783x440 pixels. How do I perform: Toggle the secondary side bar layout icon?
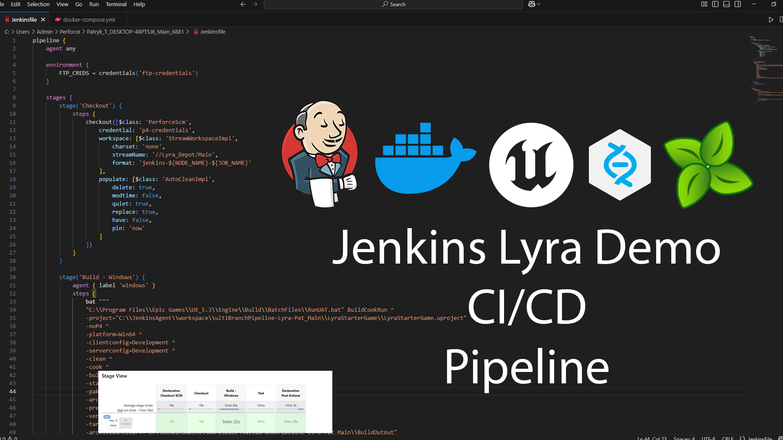738,4
